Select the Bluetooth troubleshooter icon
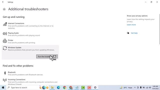160x90 pixels. 5,73
